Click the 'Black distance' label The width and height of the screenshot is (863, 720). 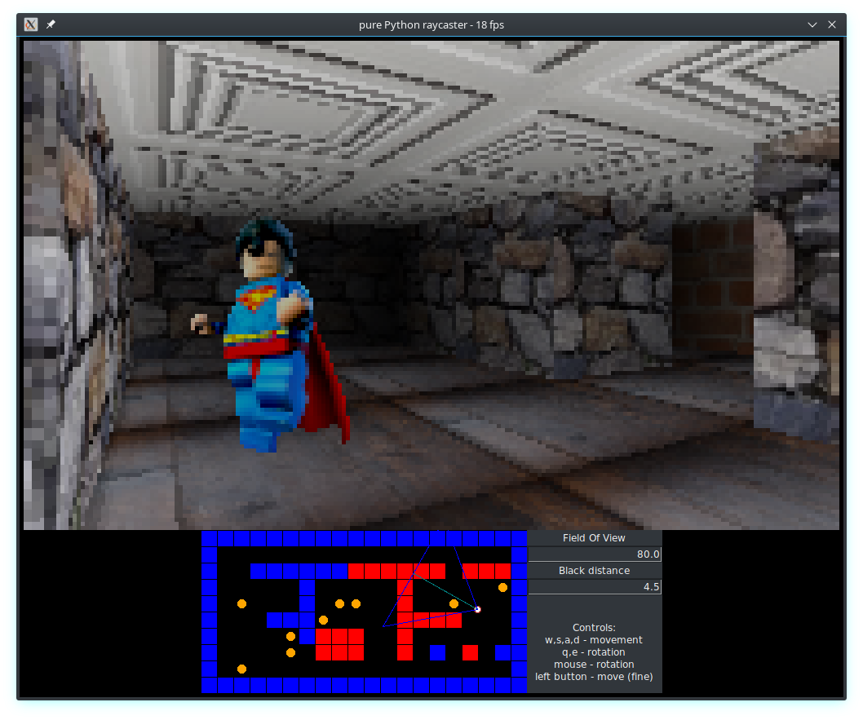pyautogui.click(x=594, y=571)
